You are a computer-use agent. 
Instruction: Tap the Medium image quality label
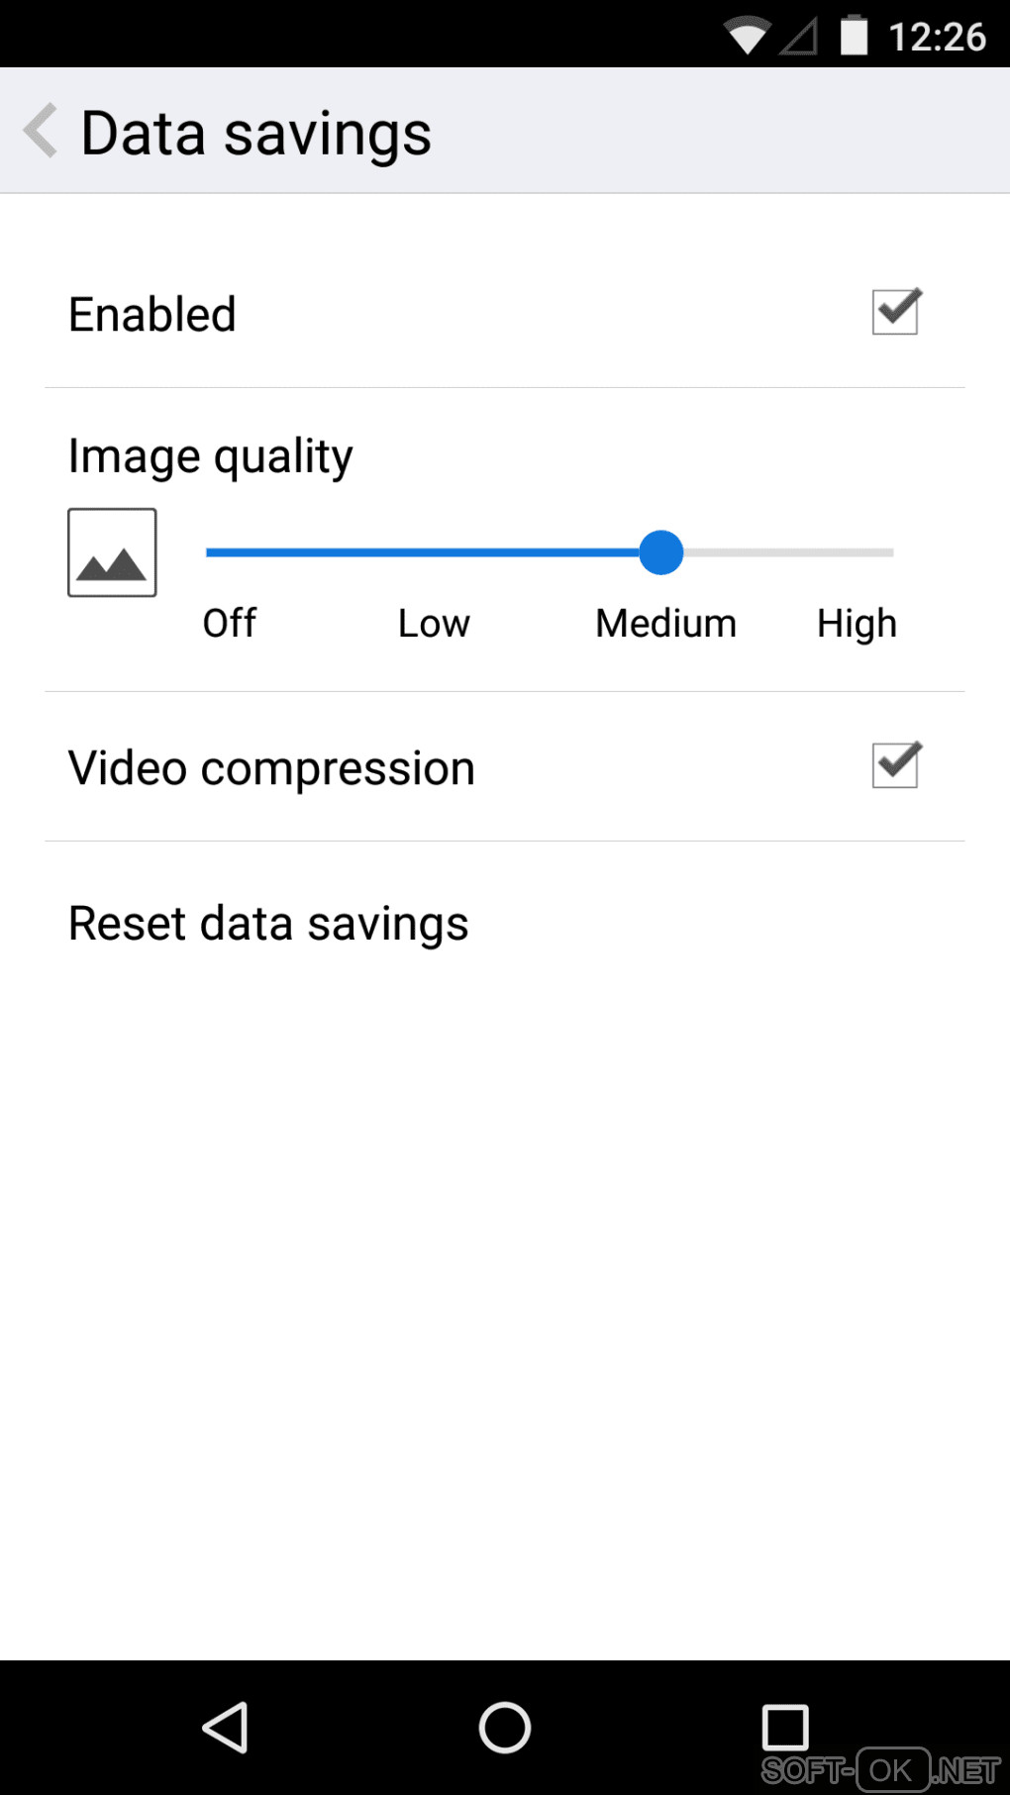coord(665,623)
